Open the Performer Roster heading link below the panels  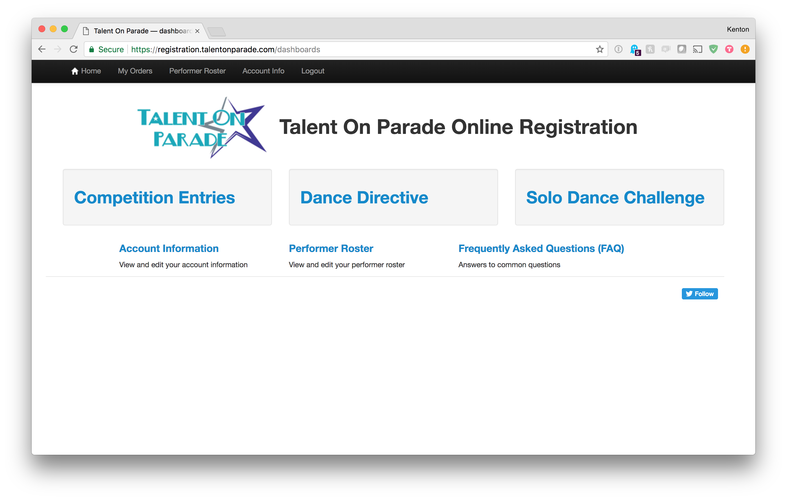pos(331,248)
